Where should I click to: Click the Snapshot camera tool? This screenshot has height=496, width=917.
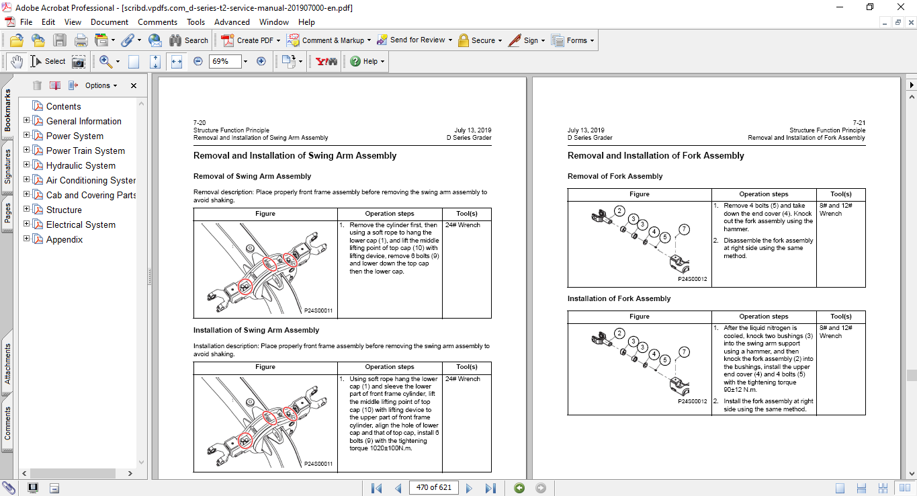79,61
